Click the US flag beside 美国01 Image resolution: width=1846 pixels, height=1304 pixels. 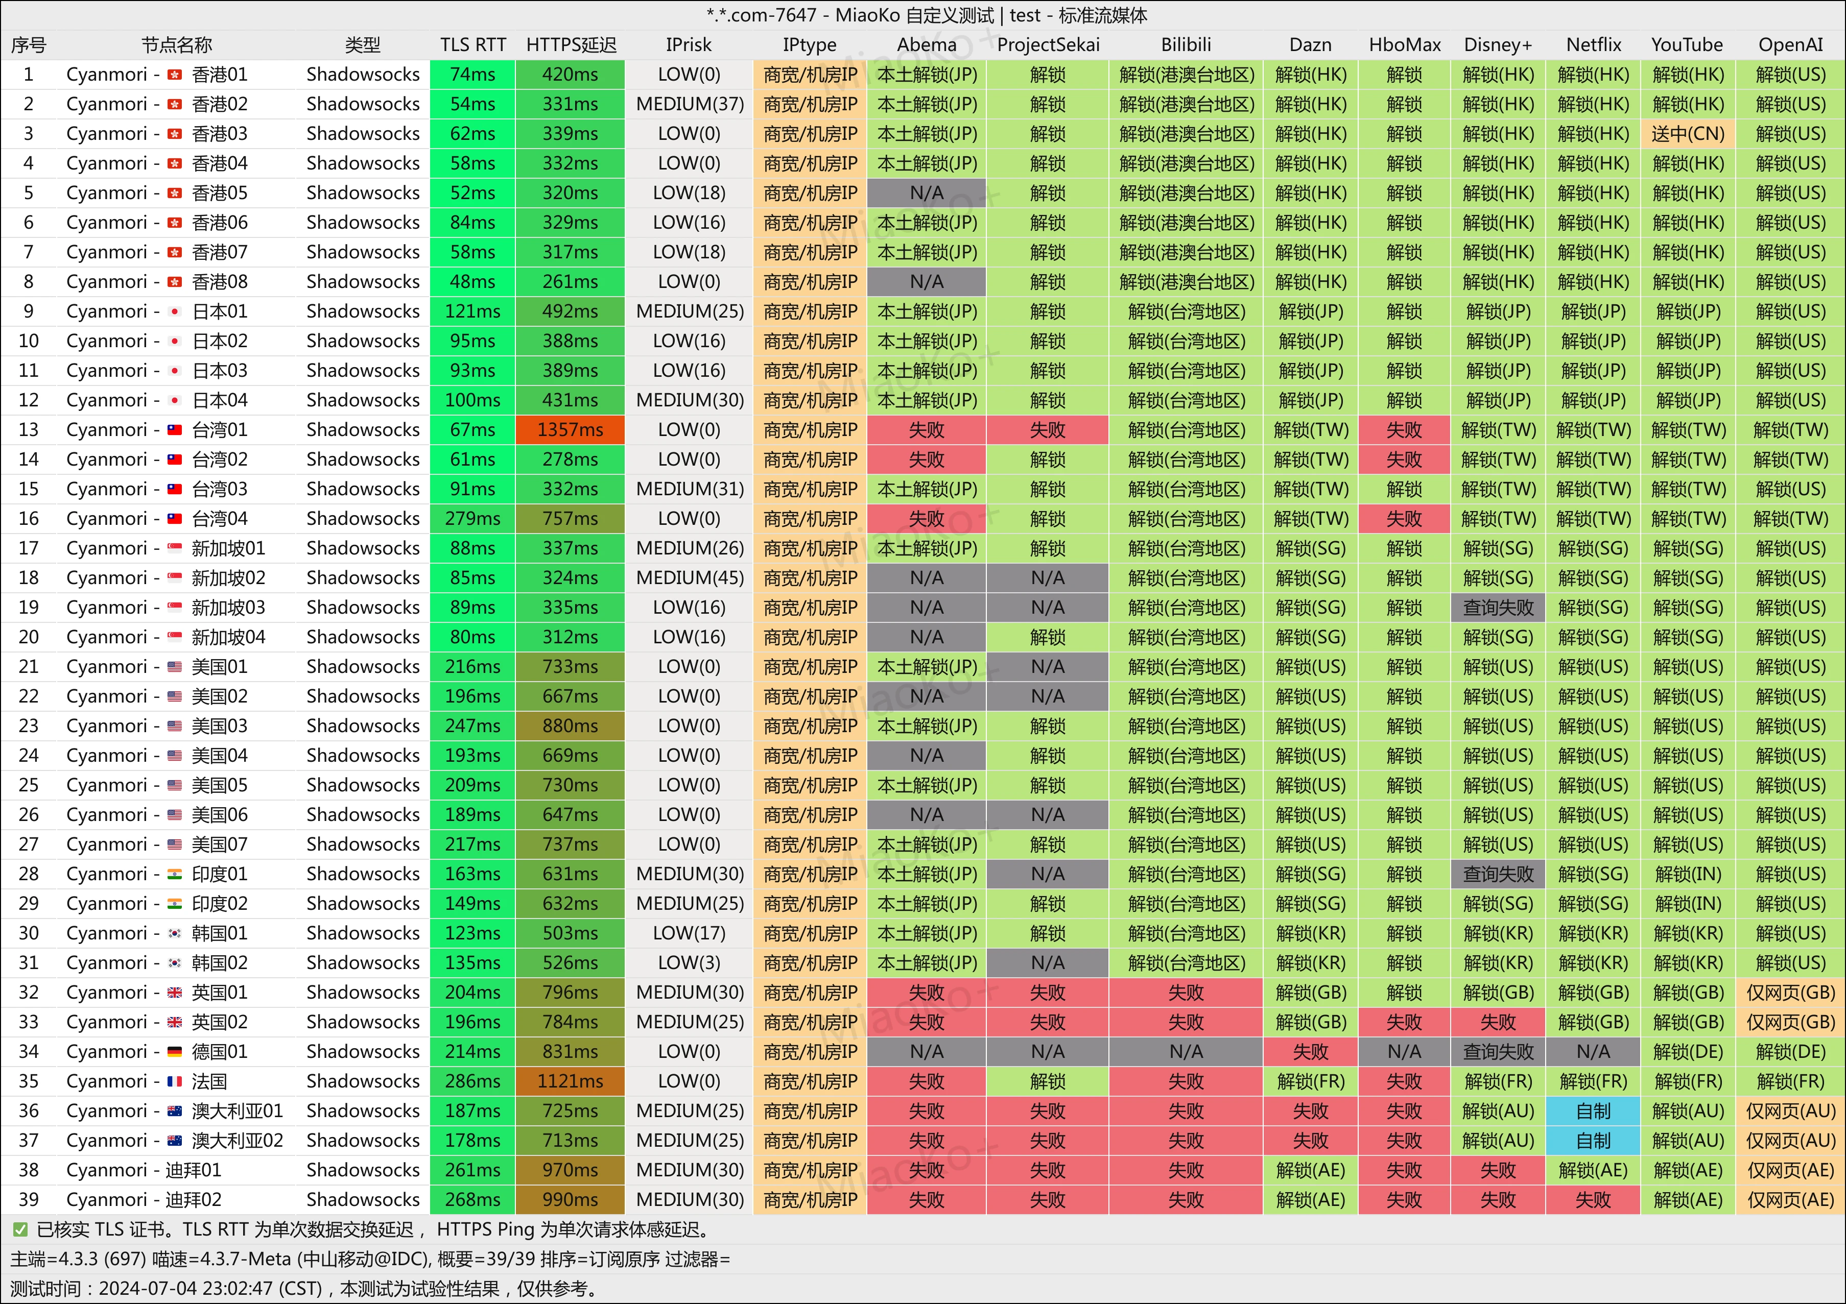point(175,667)
